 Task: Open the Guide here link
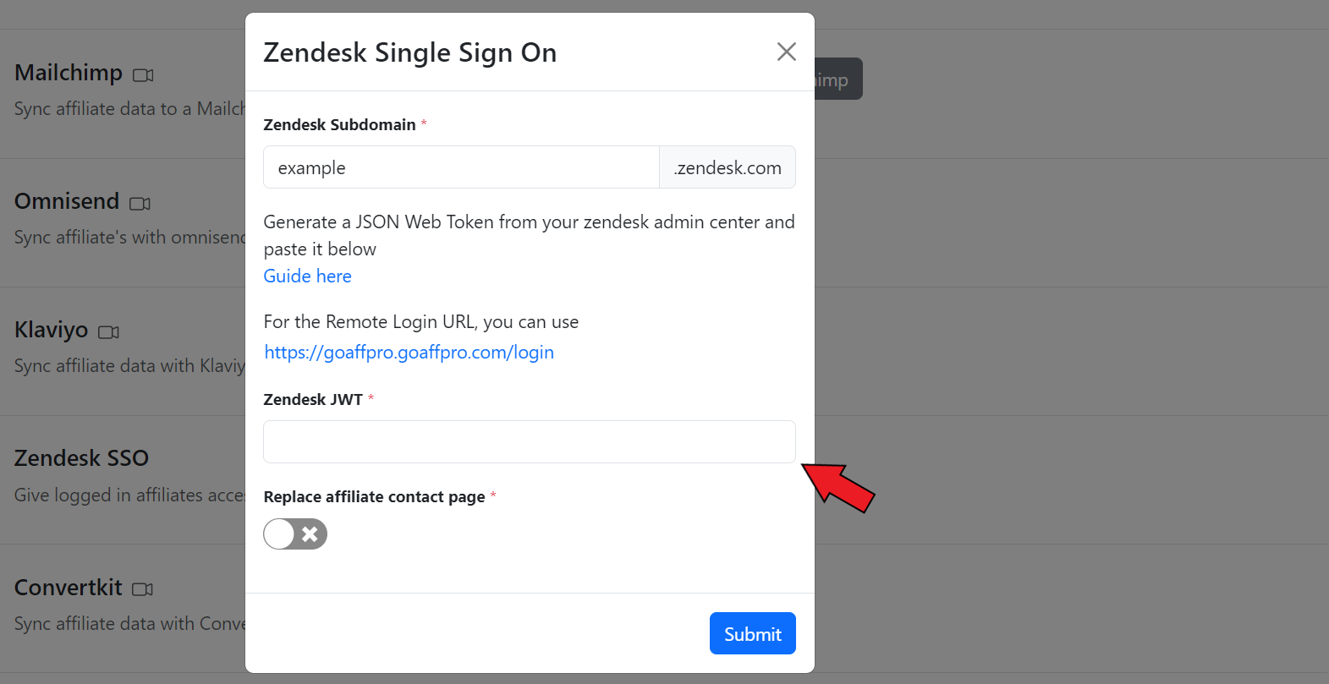pos(308,276)
